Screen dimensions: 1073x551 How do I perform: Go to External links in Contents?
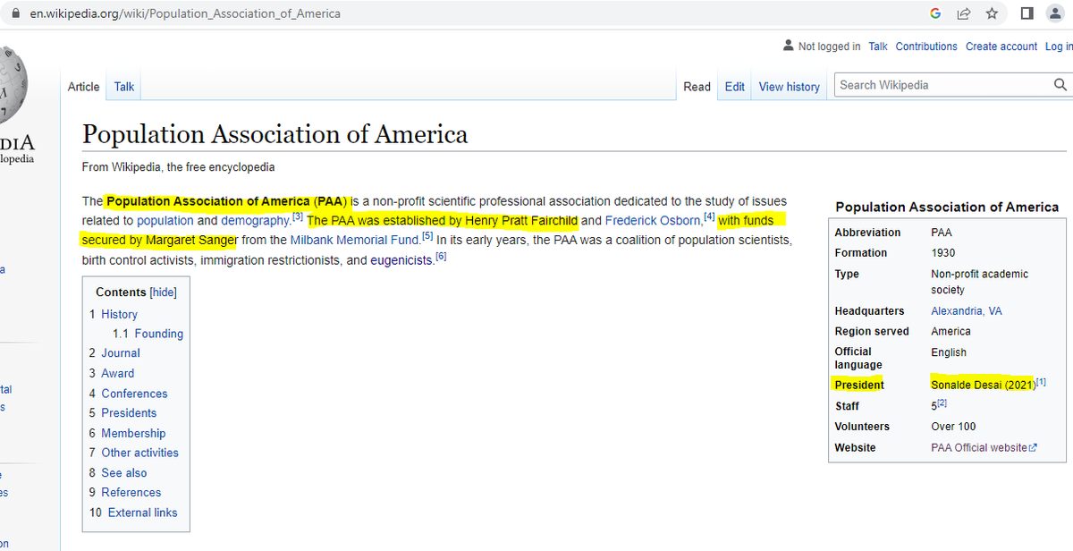[x=143, y=513]
